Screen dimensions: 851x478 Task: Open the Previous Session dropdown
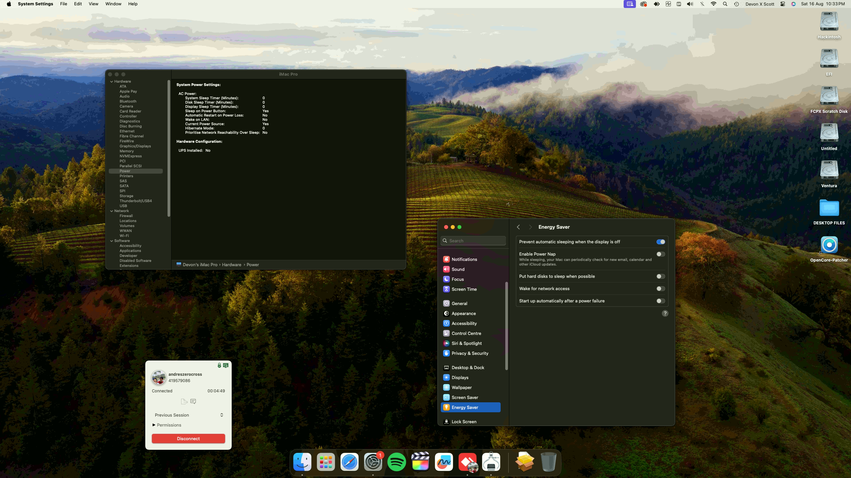coord(188,415)
